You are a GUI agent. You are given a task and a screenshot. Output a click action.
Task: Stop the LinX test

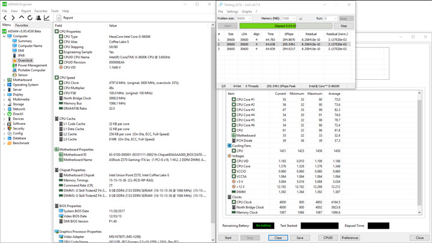coord(344,26)
